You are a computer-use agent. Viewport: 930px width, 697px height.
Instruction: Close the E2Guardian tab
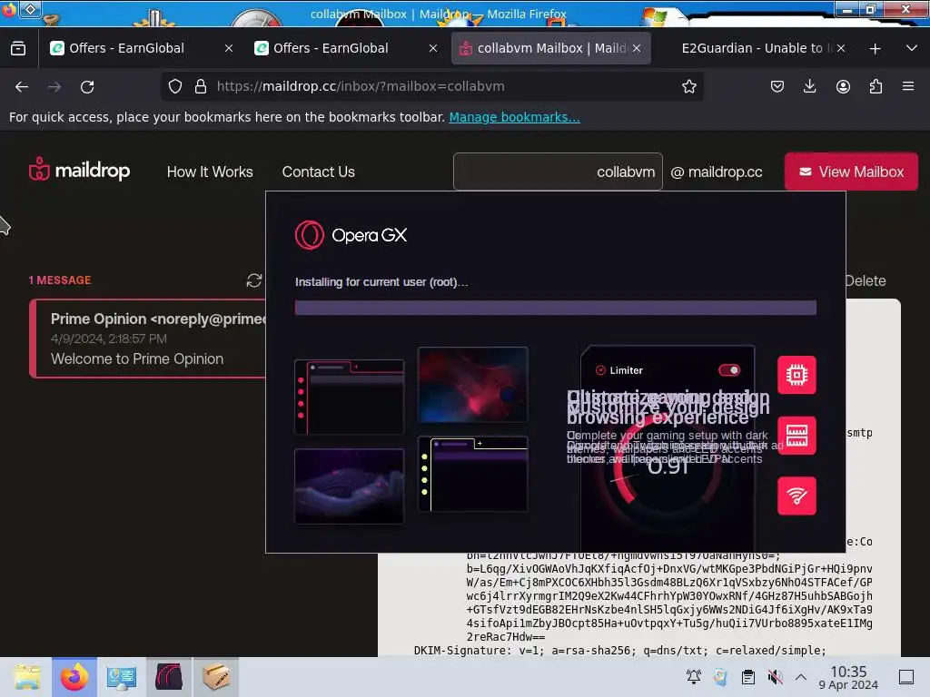click(840, 48)
